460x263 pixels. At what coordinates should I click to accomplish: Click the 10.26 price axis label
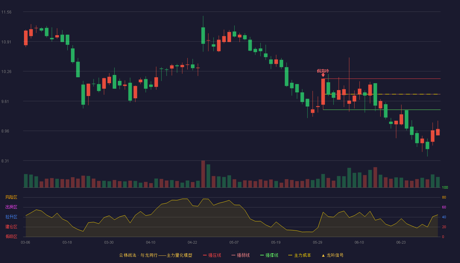6,72
